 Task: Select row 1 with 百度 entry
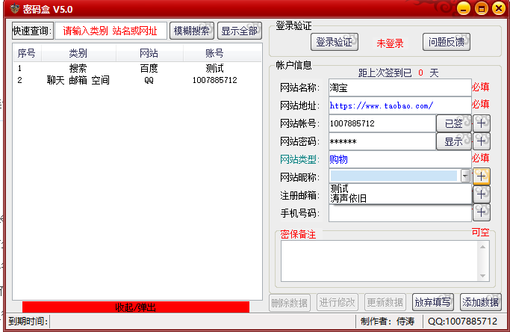coord(137,68)
